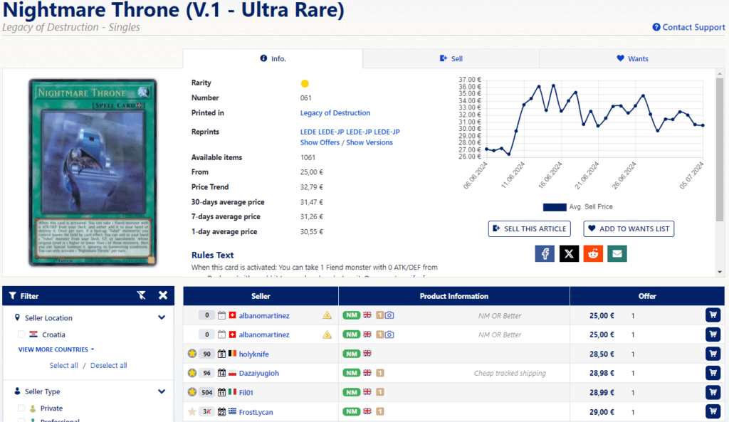This screenshot has height=422, width=729.
Task: Add Fil01's 28,99 € offer to cart
Action: click(x=713, y=392)
